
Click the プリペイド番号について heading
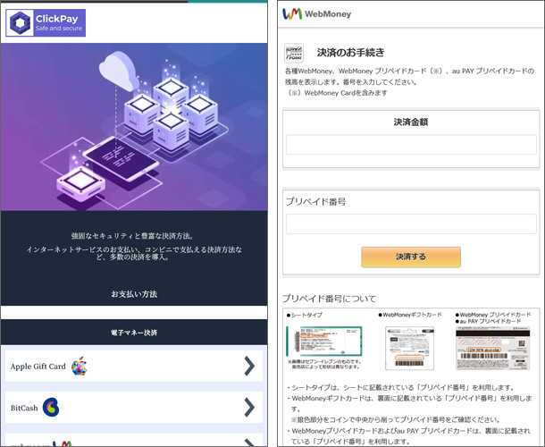click(x=329, y=299)
